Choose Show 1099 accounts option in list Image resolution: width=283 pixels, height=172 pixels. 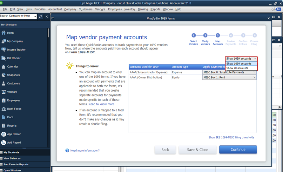(x=241, y=64)
